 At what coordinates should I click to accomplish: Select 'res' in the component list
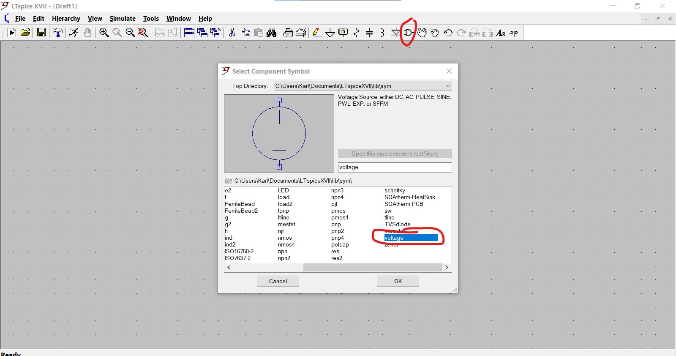click(335, 252)
